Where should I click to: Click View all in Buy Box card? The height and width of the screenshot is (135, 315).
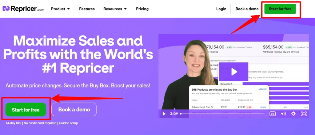click(x=262, y=89)
